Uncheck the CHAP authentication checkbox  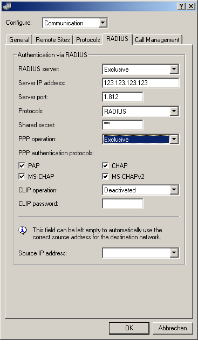105,165
